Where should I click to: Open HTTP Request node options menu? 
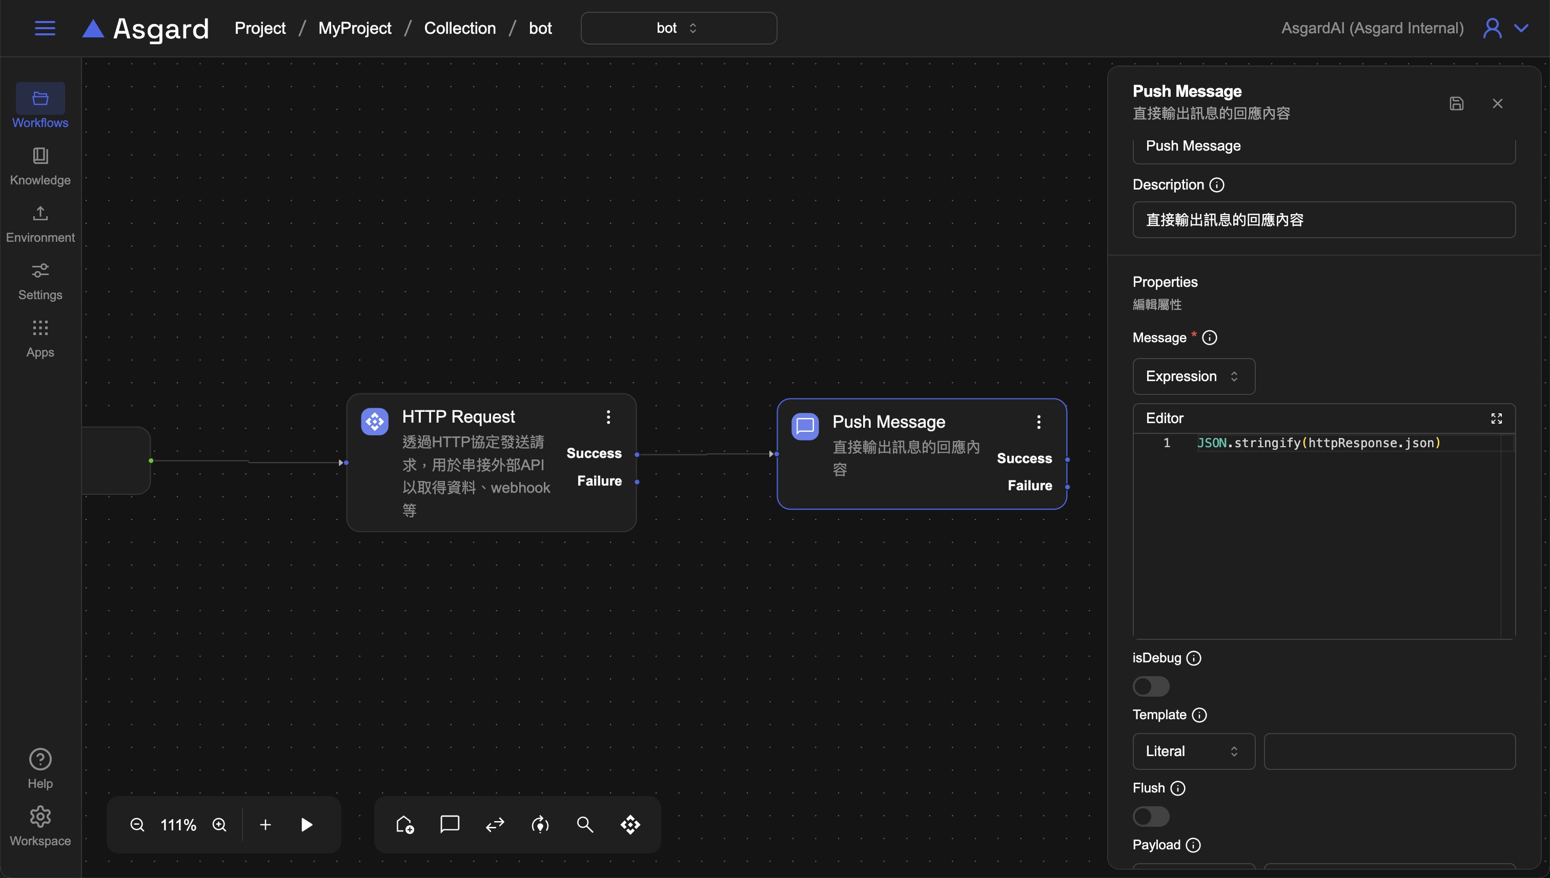point(608,416)
